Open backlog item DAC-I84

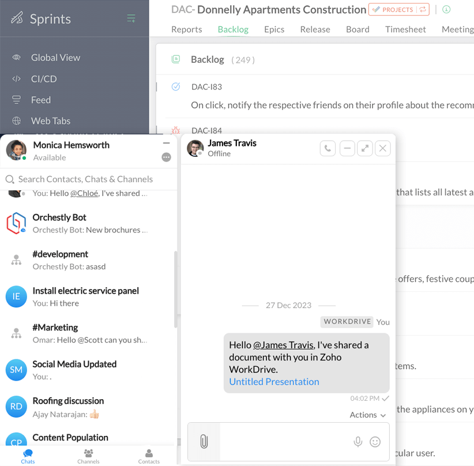[x=206, y=130]
